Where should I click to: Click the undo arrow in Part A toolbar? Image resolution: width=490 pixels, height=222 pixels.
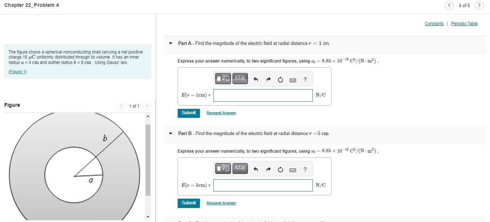[x=256, y=80]
